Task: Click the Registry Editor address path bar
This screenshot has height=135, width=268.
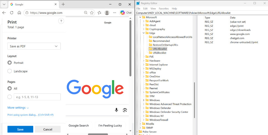Action: (x=202, y=13)
